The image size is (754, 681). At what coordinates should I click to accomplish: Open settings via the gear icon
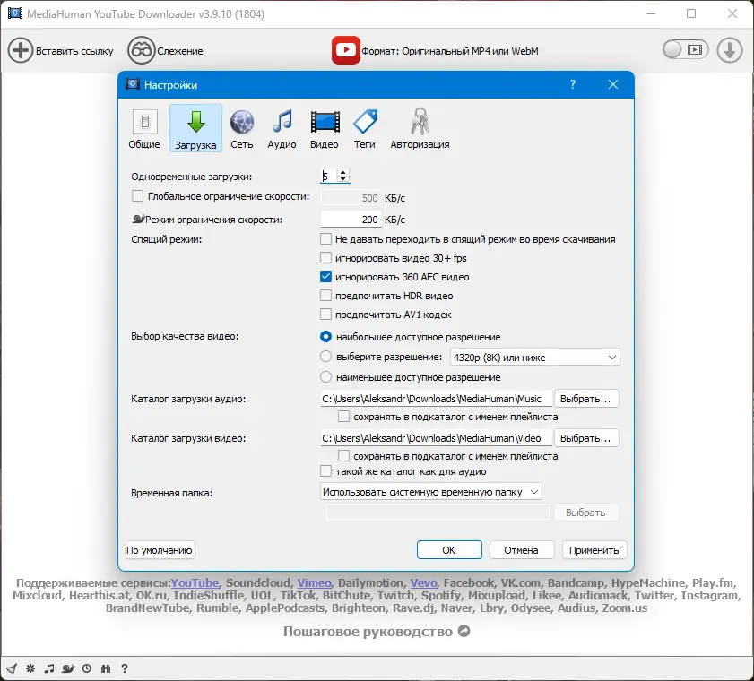(30, 668)
